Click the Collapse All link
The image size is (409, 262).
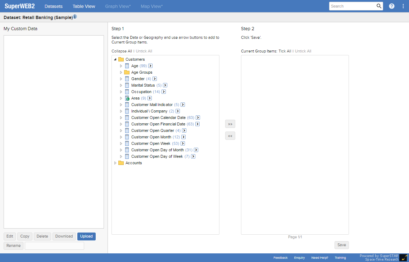(x=122, y=51)
